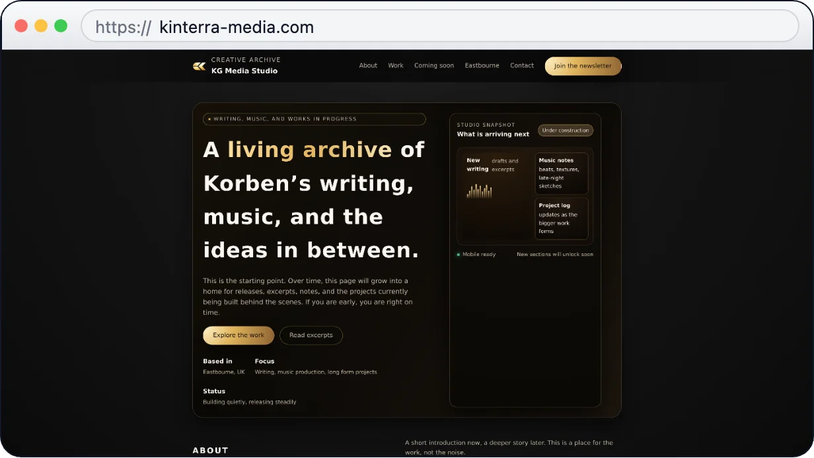Click the bullet dot in the hero tagline pill
This screenshot has width=814, height=458.
click(208, 119)
